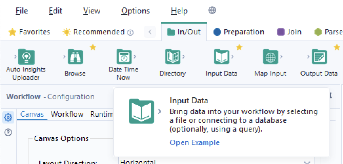Open the View menu
The width and height of the screenshot is (343, 164).
(92, 11)
